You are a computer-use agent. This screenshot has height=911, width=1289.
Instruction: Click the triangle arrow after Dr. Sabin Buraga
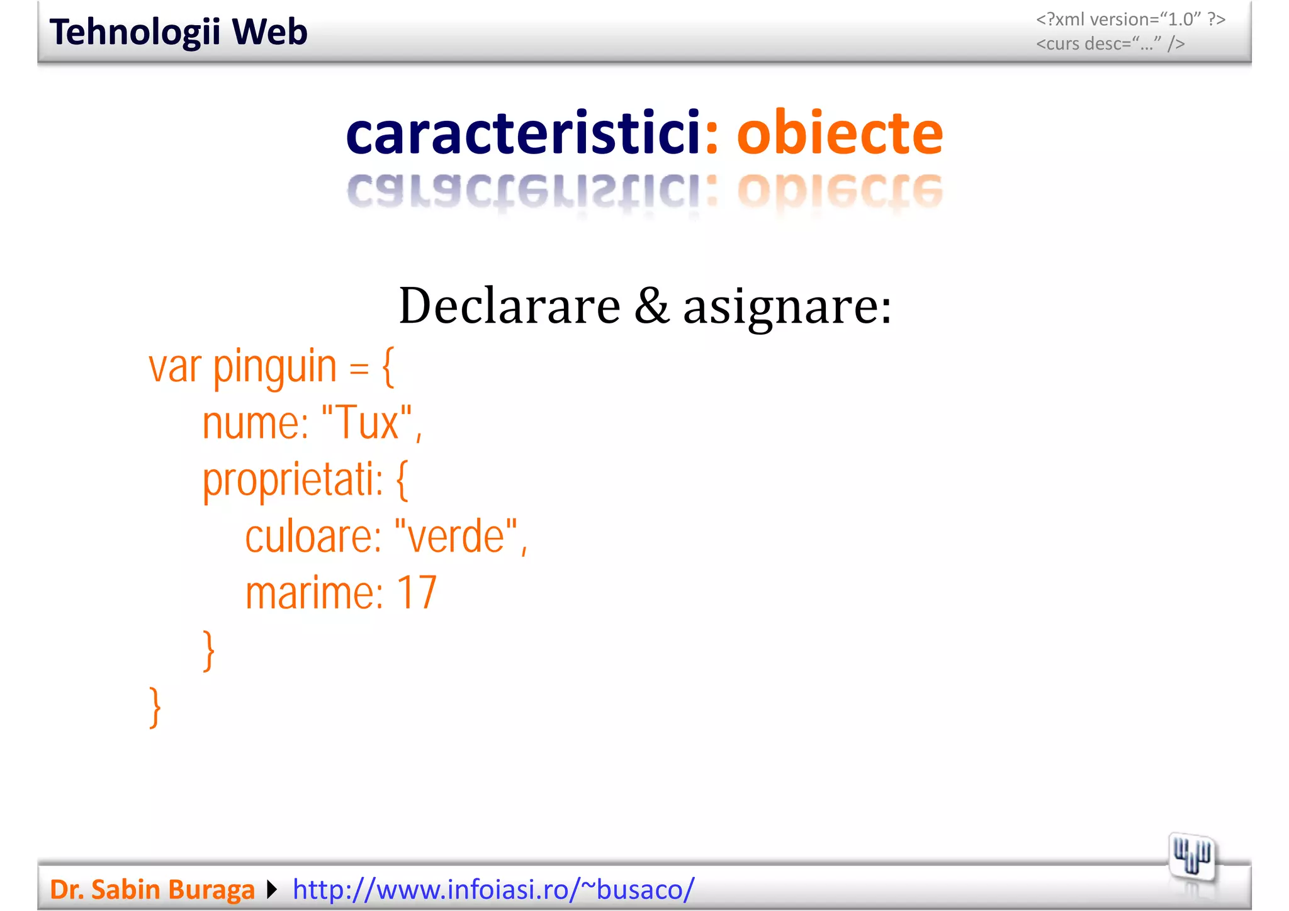pos(272,890)
